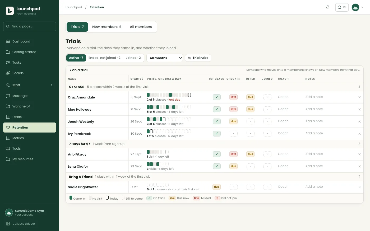This screenshot has height=231, width=370.
Task: Show Ended, not joined trials
Action: [x=104, y=58]
